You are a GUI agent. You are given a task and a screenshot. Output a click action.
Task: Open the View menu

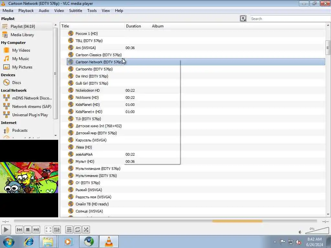click(x=106, y=11)
